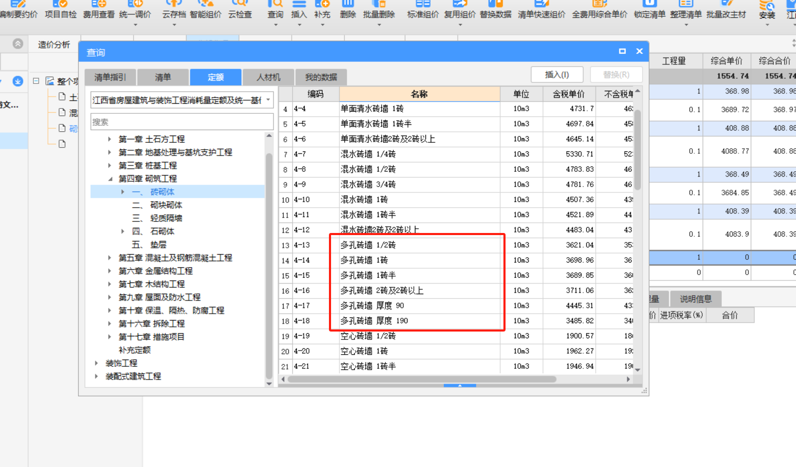Open the 我的数据 tab

pyautogui.click(x=321, y=77)
